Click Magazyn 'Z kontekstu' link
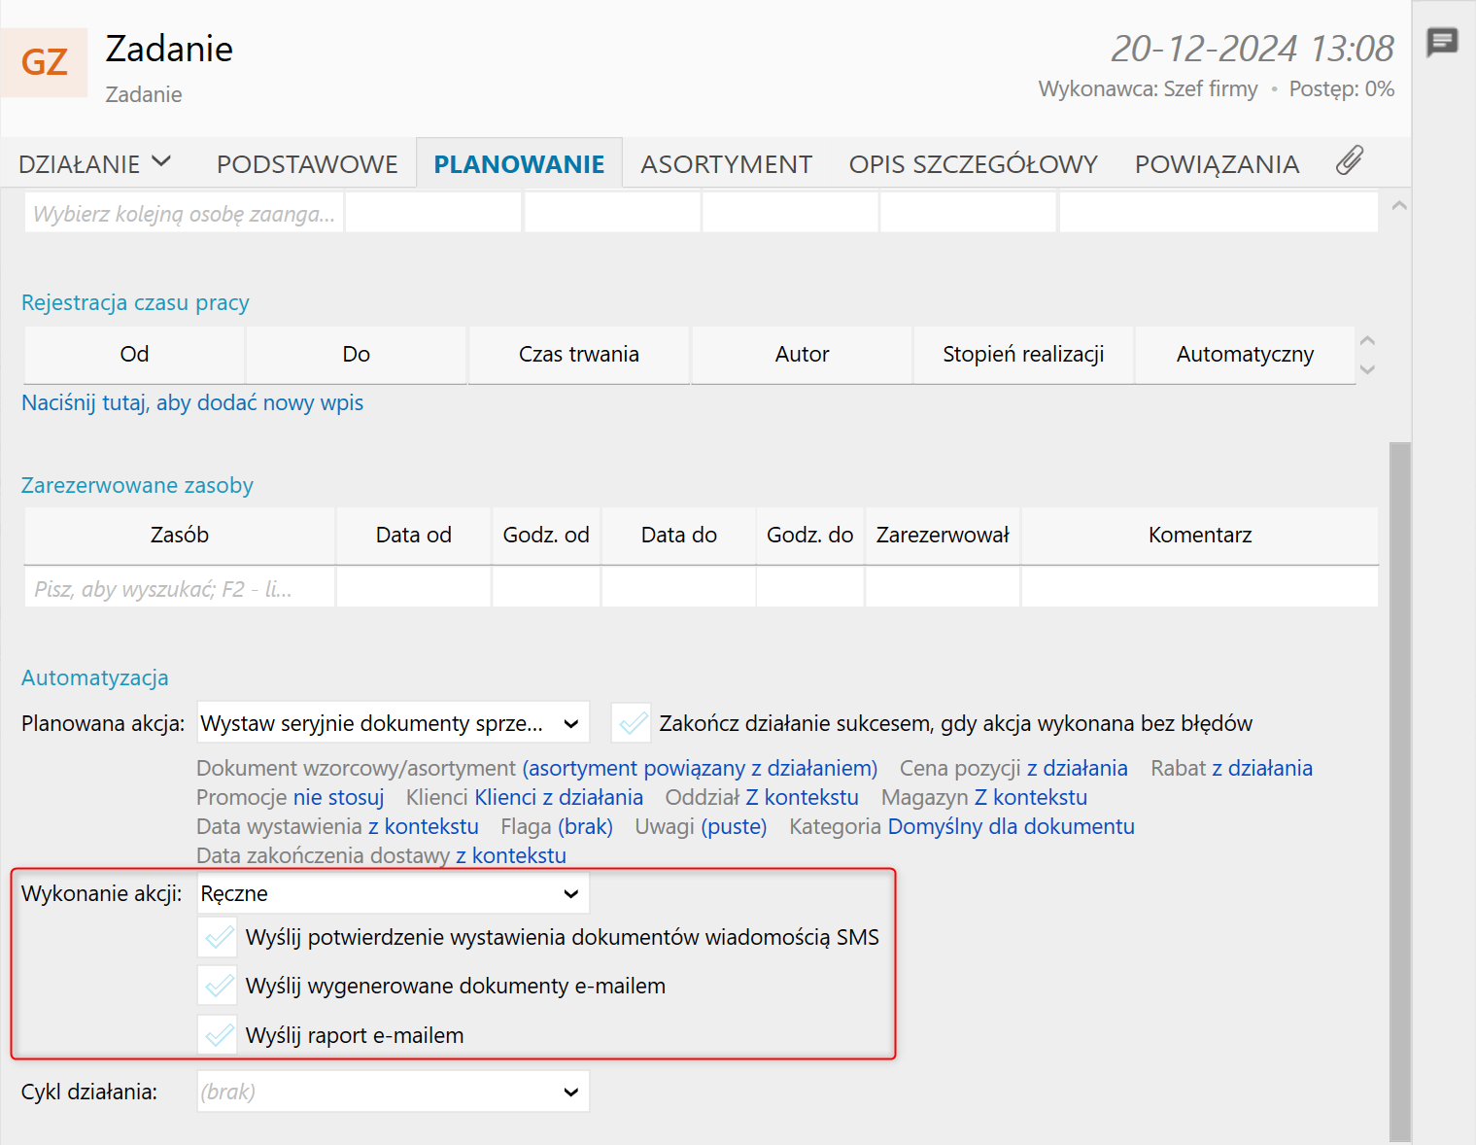Viewport: 1476px width, 1145px height. [1031, 797]
